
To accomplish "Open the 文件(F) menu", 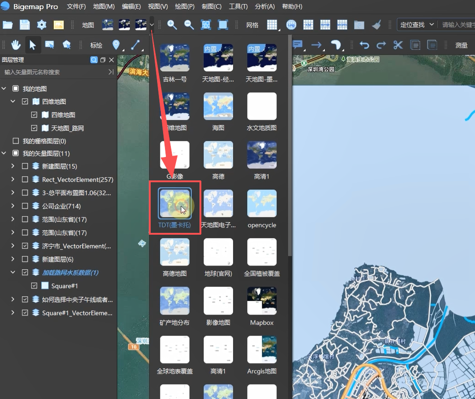I will (x=76, y=6).
